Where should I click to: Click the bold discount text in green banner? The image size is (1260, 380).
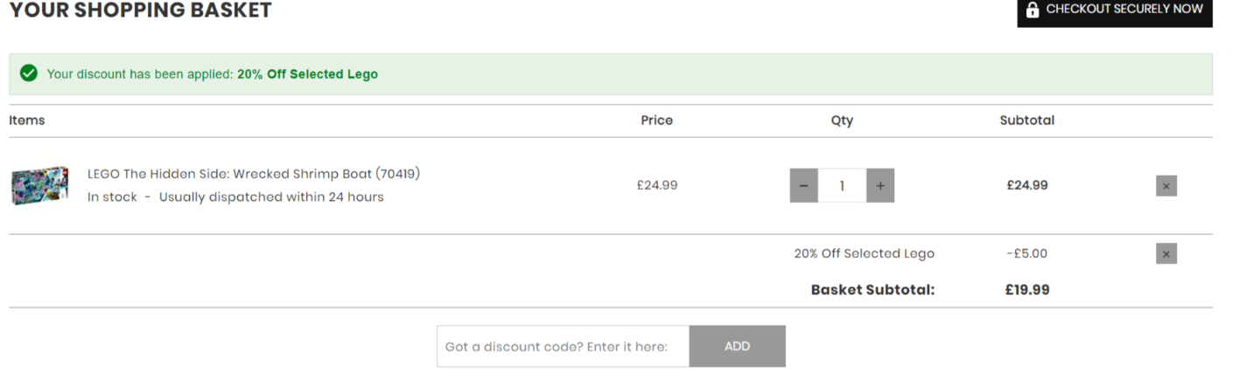point(307,74)
